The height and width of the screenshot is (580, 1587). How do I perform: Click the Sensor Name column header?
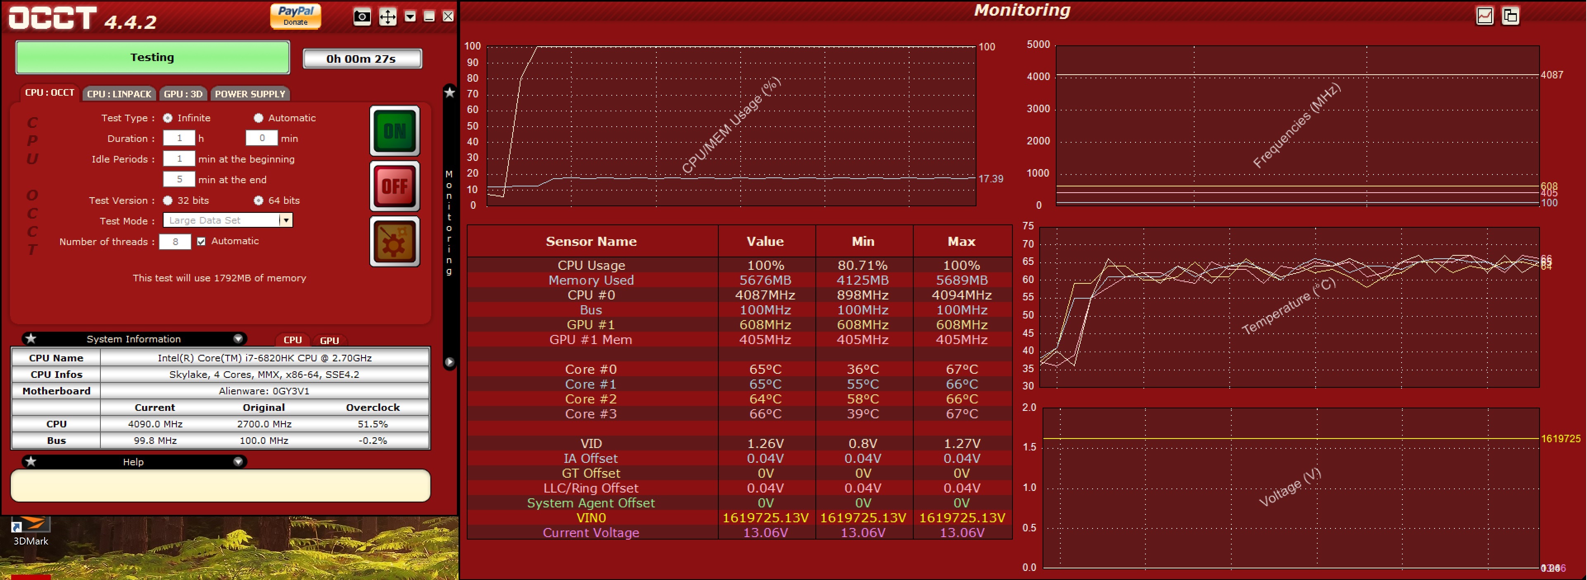[x=592, y=241]
